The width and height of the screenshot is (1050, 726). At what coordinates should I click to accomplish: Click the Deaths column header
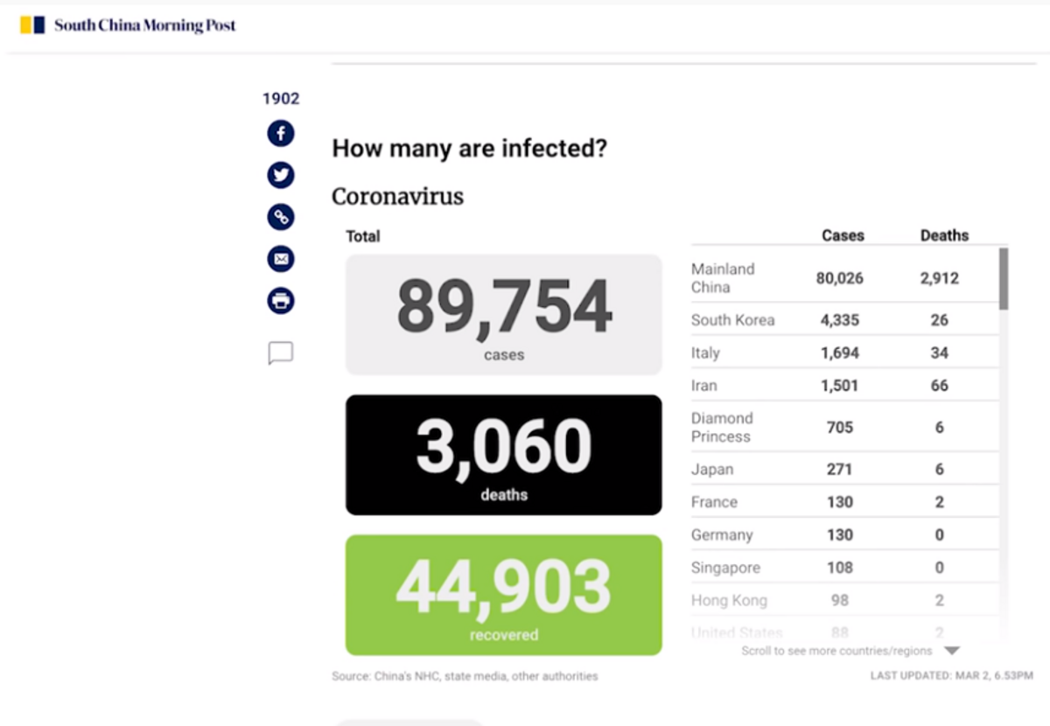pyautogui.click(x=944, y=235)
